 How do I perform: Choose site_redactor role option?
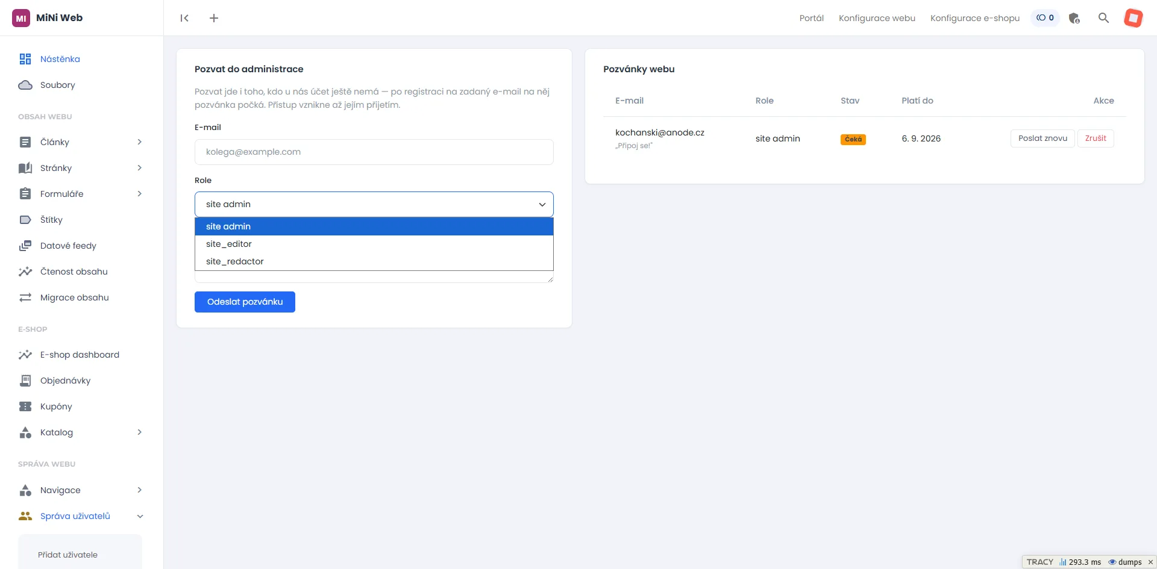click(x=374, y=261)
